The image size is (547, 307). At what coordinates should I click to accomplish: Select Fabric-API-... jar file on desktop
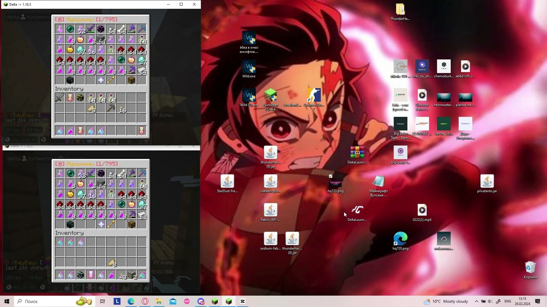point(270,213)
